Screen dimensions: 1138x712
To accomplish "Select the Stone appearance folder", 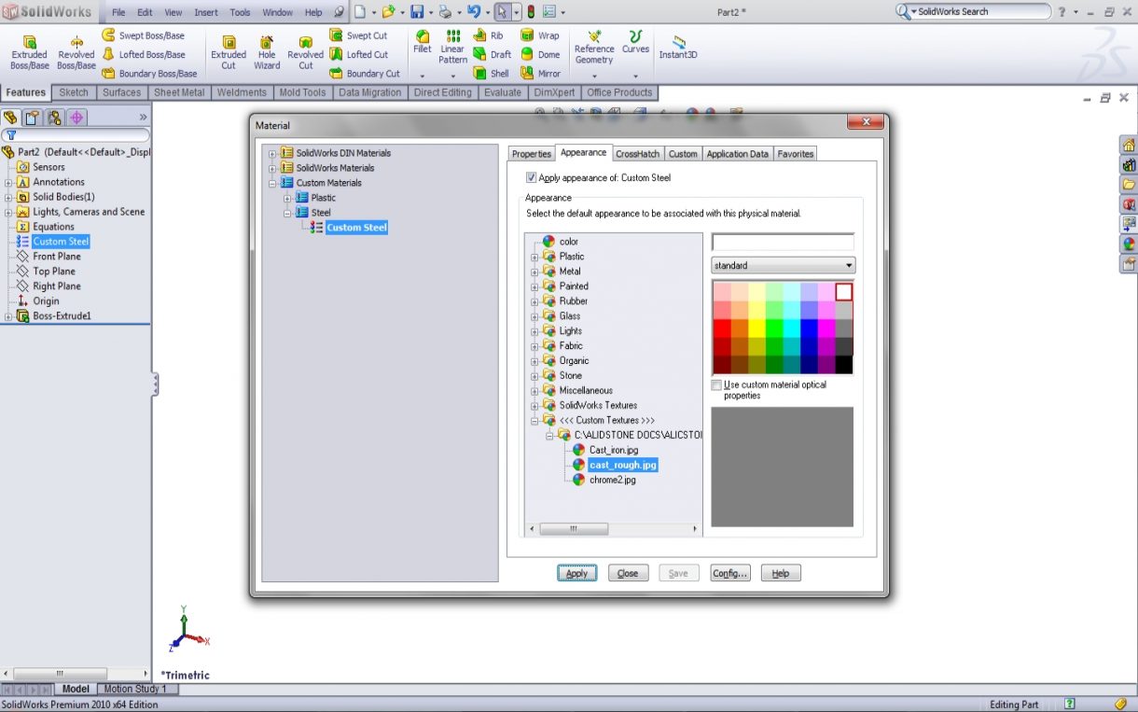I will point(571,376).
